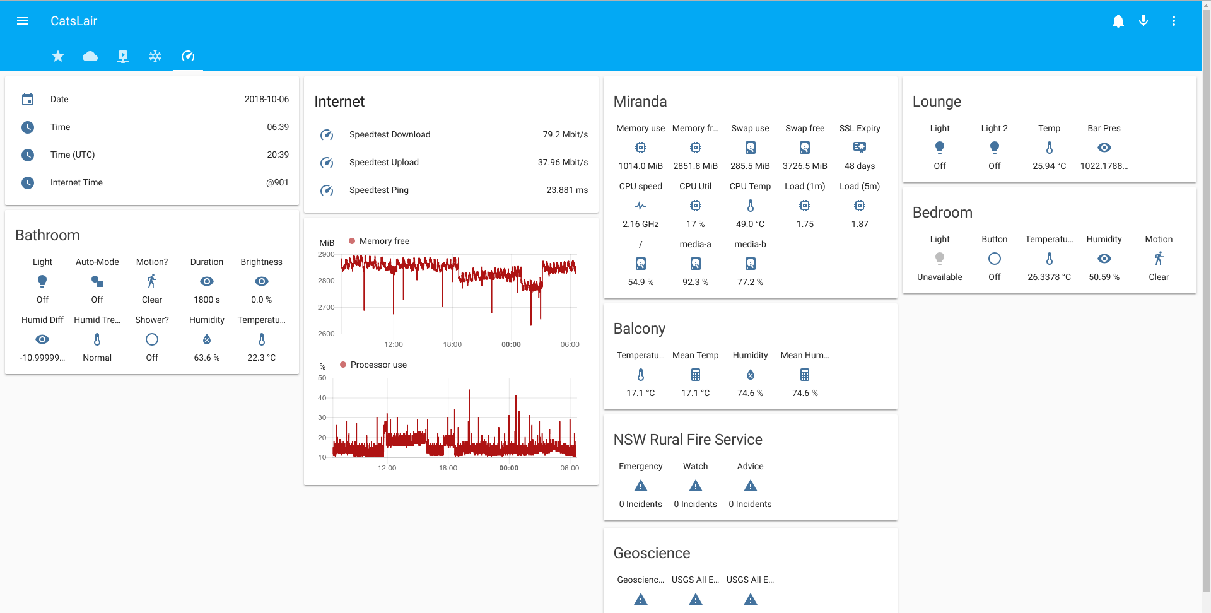Open Bathroom Brightness eye icon
1211x613 pixels.
(x=262, y=281)
